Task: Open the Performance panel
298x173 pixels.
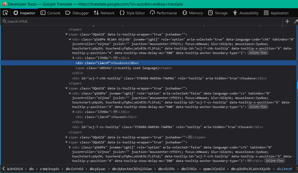Action: [x=163, y=13]
